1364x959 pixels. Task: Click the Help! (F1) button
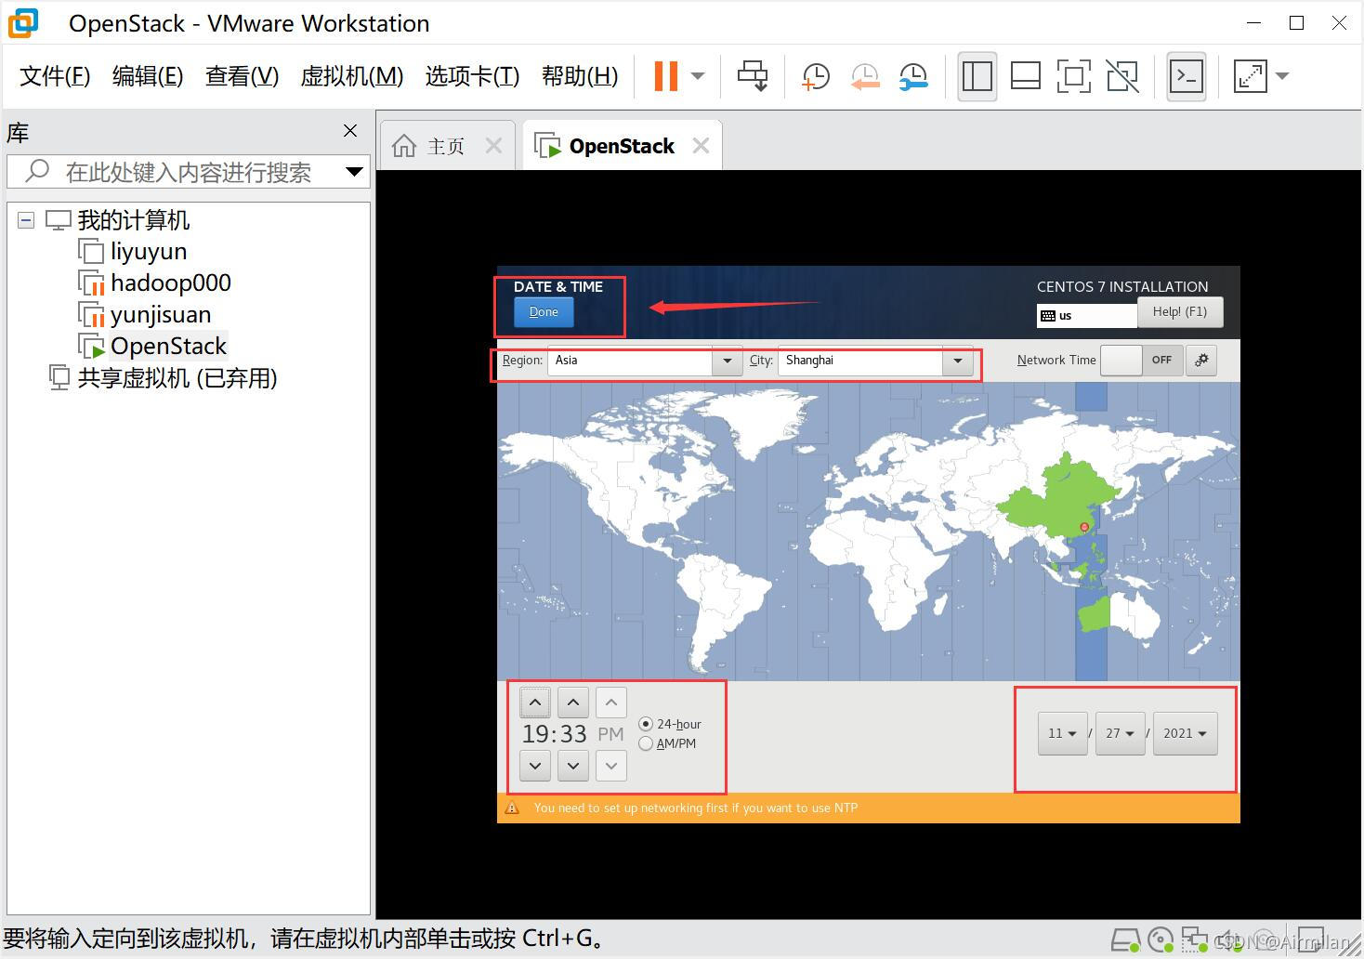click(1180, 312)
